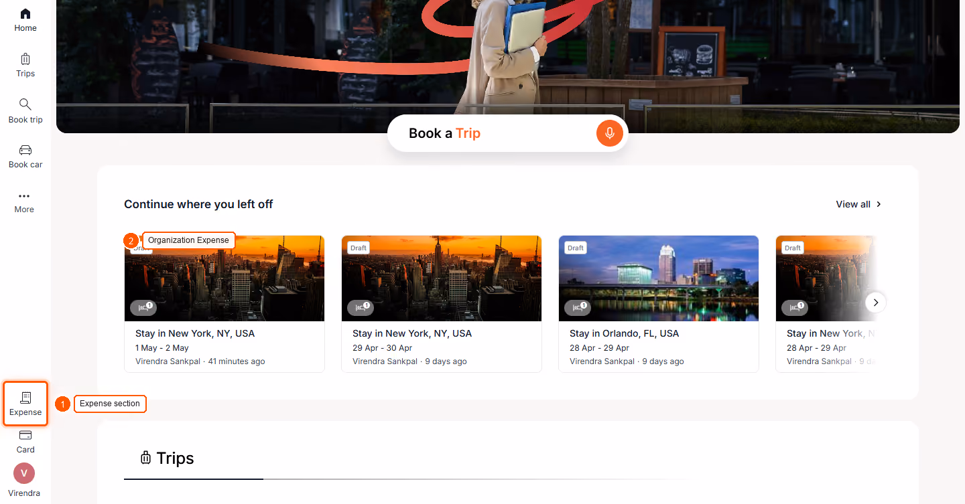The image size is (965, 504).
Task: Click bed icon on the Orlando stay card
Action: click(578, 308)
